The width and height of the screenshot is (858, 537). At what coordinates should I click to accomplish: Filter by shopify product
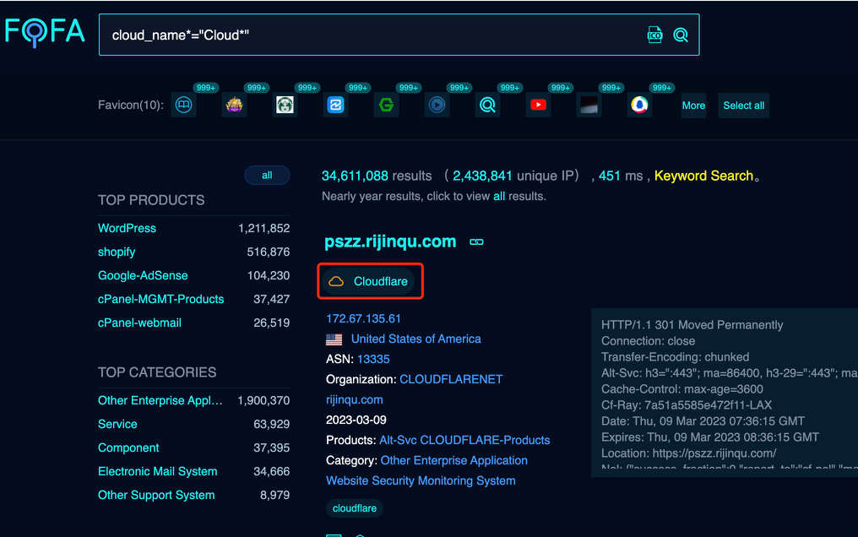117,252
